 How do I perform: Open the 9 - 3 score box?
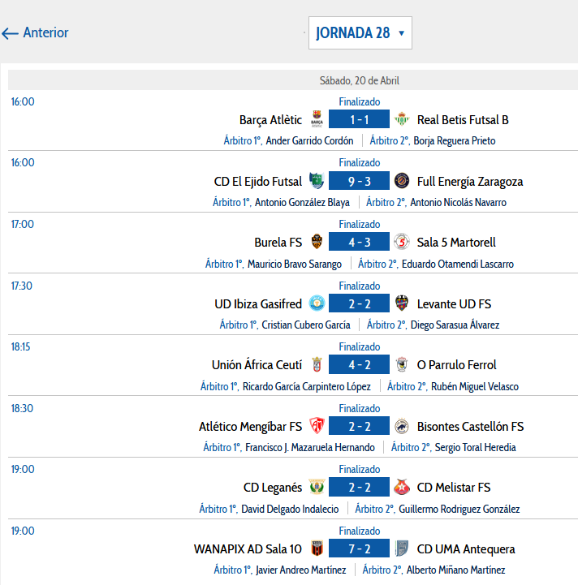tap(360, 181)
